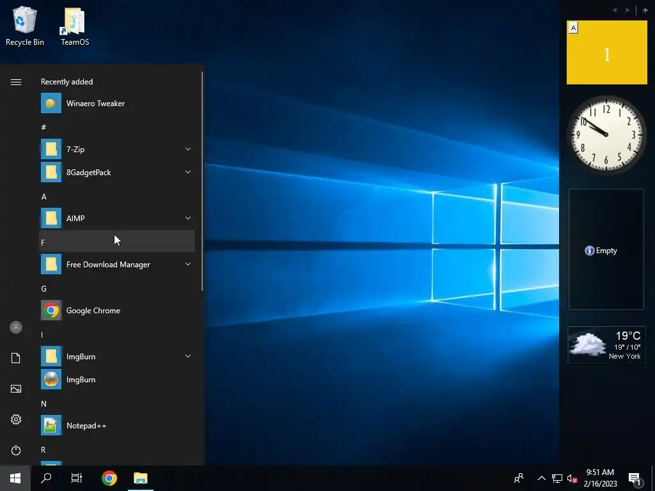655x491 pixels.
Task: Launch Google Chrome from Start menu list
Action: (x=117, y=310)
